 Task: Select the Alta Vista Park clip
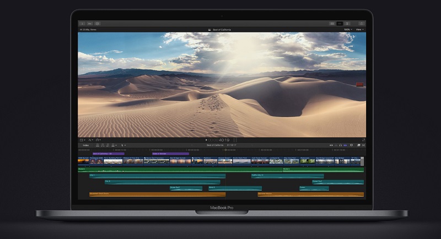[292, 162]
